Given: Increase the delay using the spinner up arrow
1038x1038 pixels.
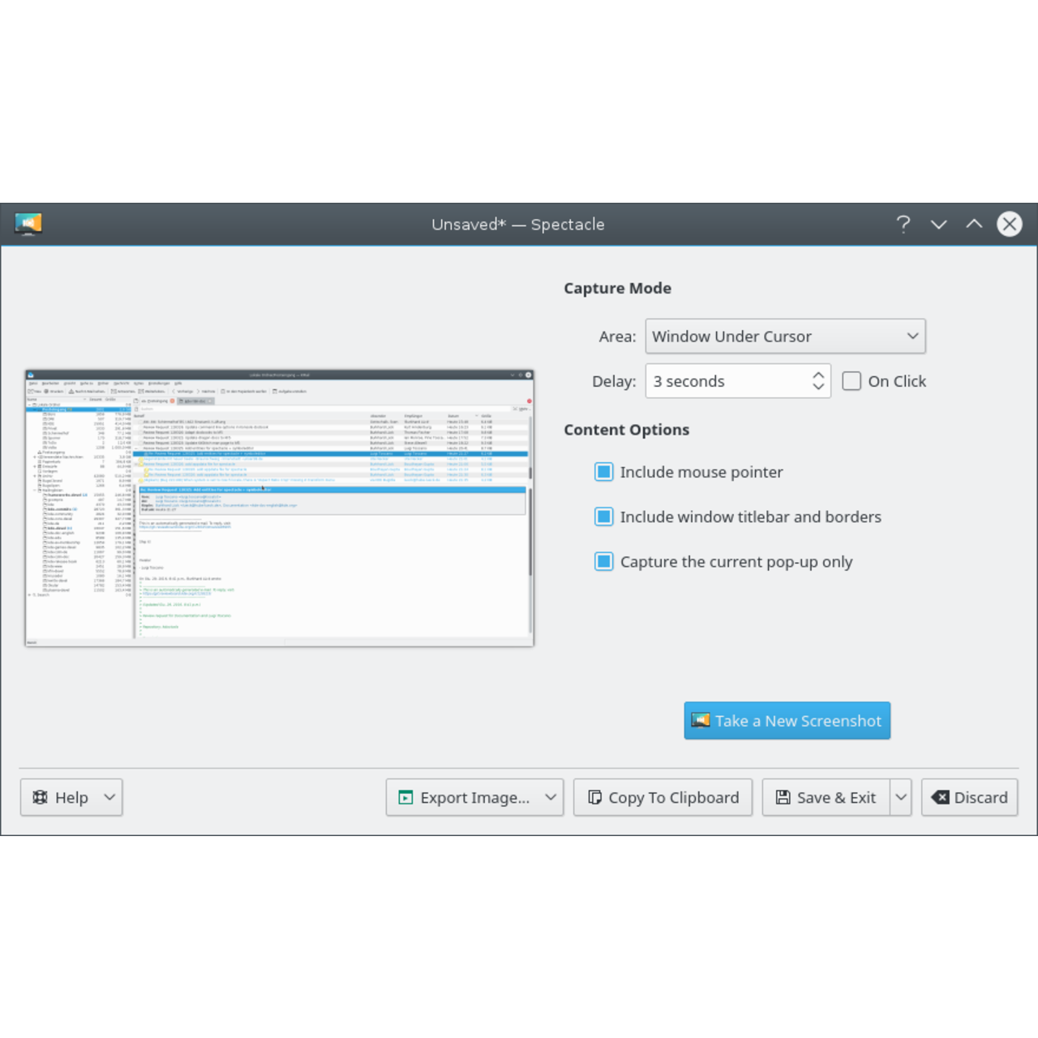Looking at the screenshot, I should click(x=818, y=374).
